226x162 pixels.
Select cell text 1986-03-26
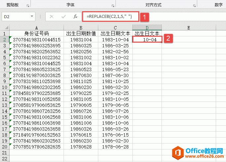(115, 129)
